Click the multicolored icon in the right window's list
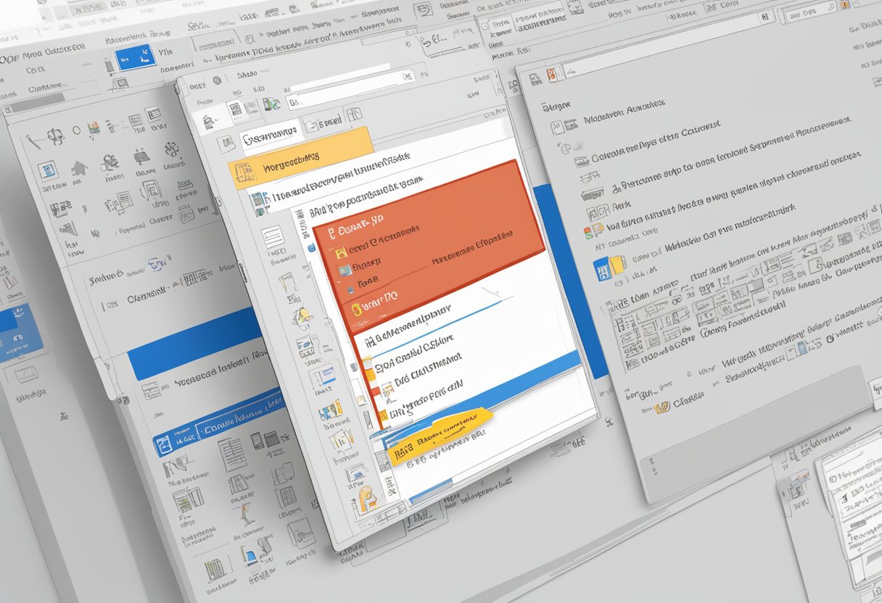This screenshot has width=882, height=603. coord(593,231)
